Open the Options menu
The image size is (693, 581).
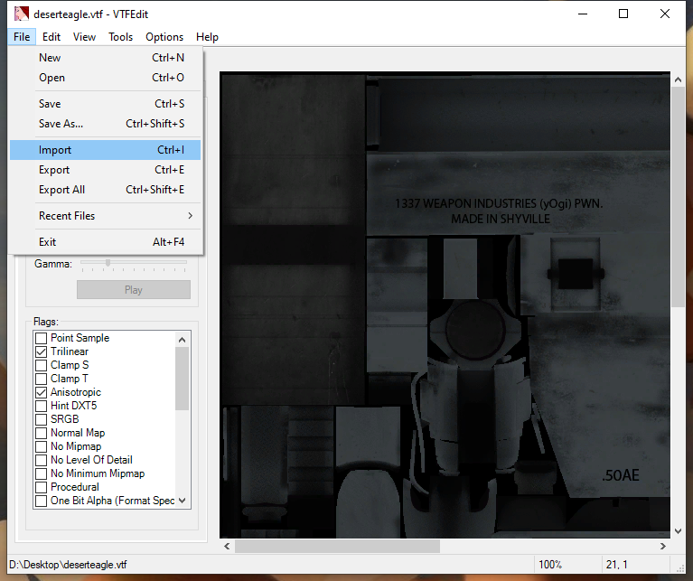[164, 37]
